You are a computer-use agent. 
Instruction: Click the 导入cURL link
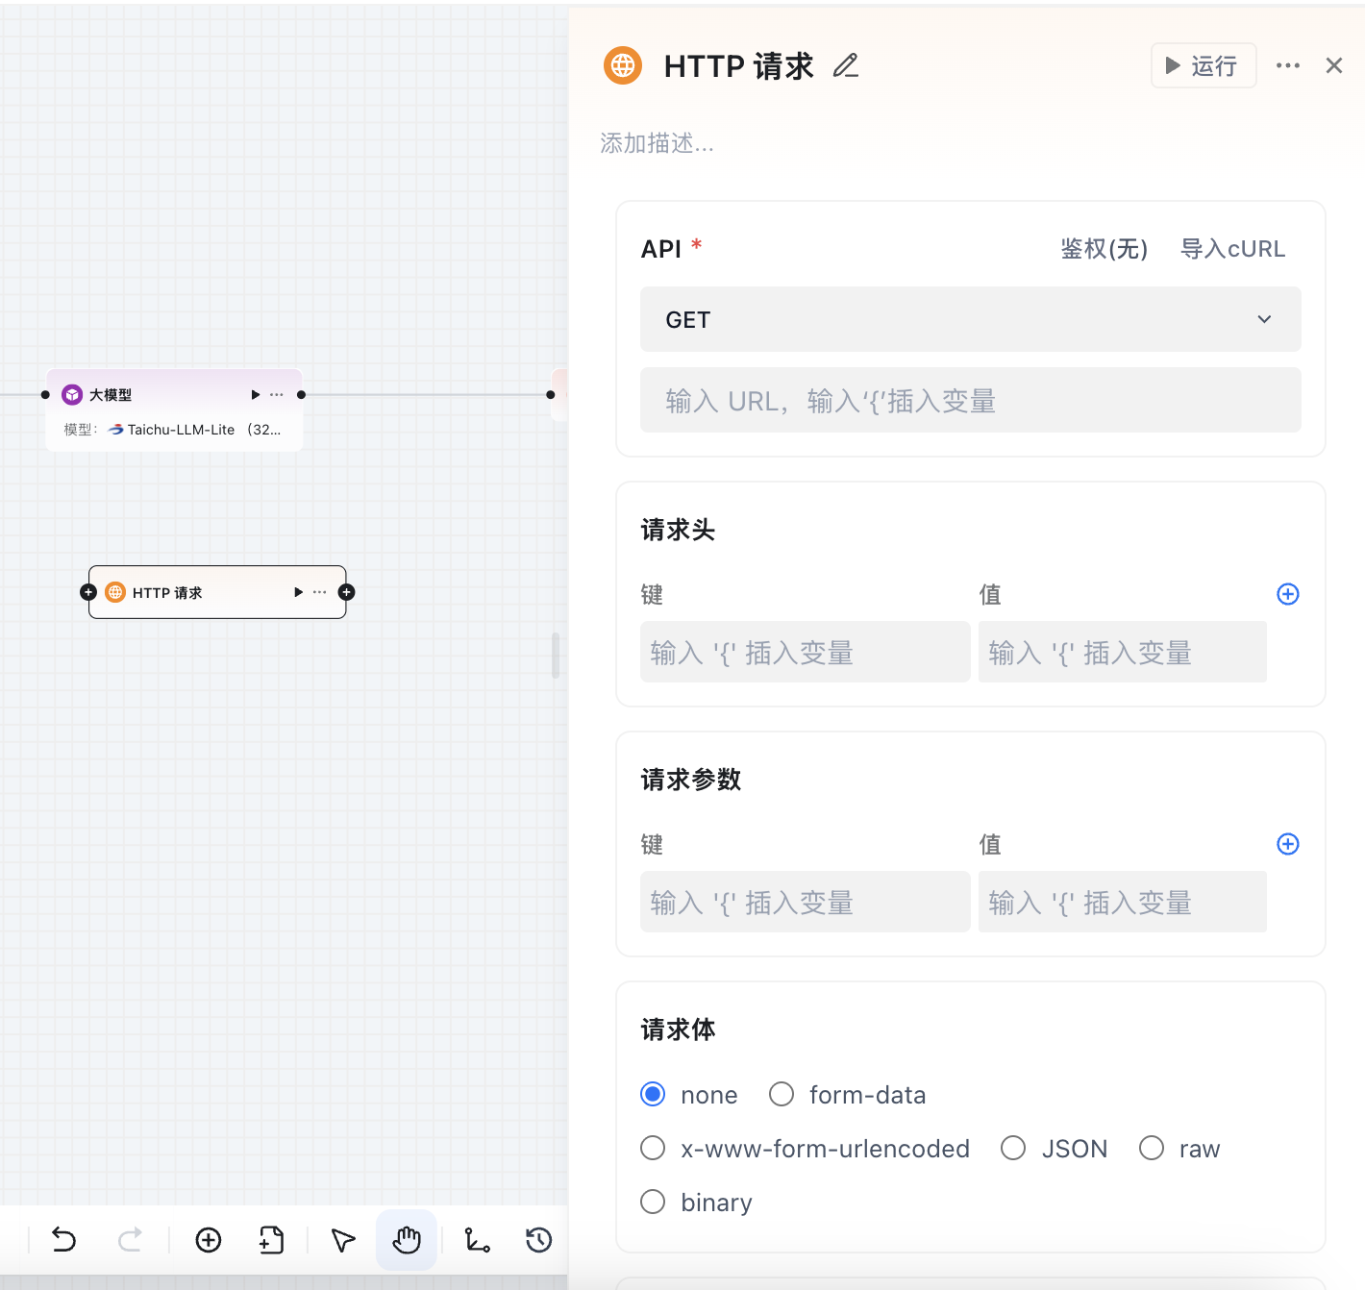click(x=1232, y=249)
